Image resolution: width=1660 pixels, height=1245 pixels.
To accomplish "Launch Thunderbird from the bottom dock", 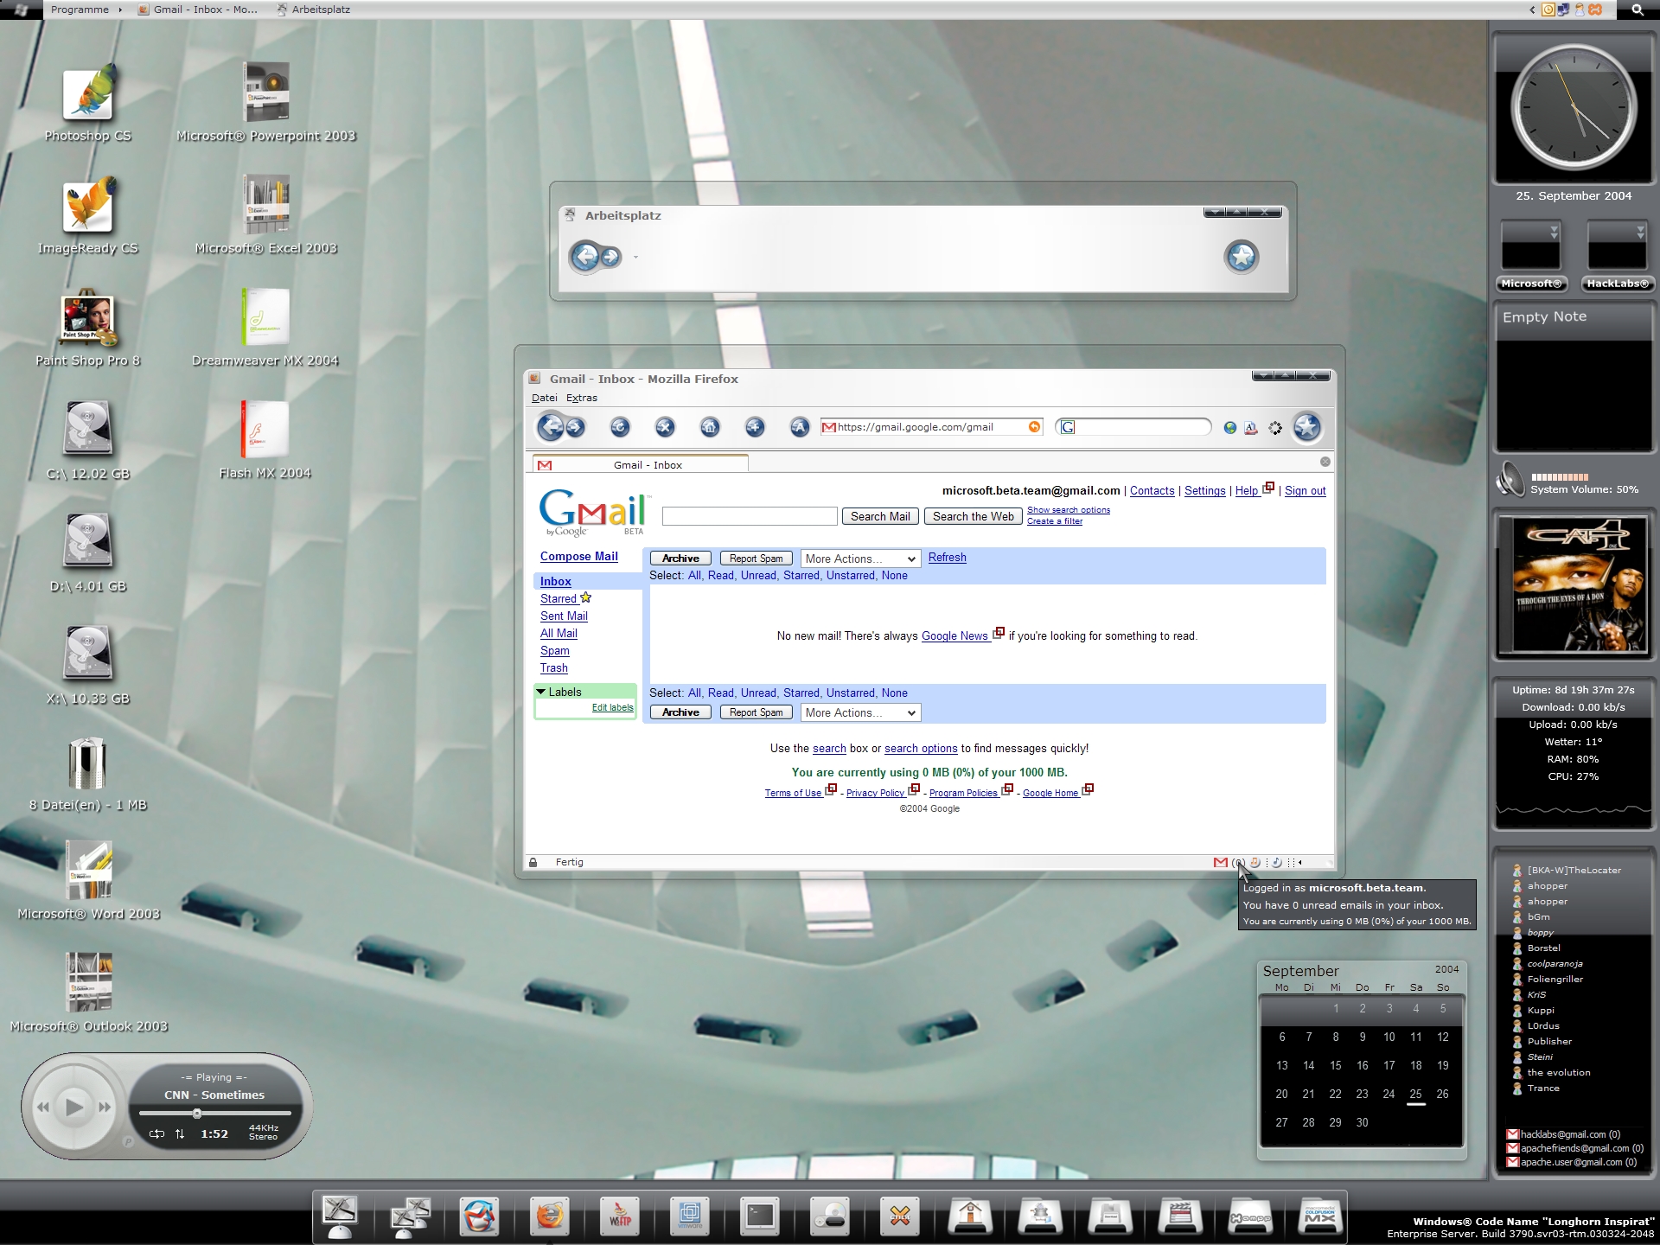I will [480, 1217].
